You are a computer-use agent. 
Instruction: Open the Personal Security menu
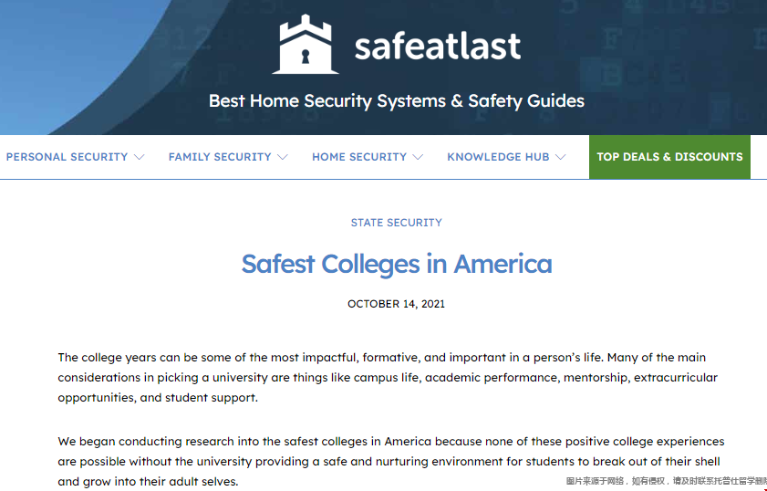[67, 157]
